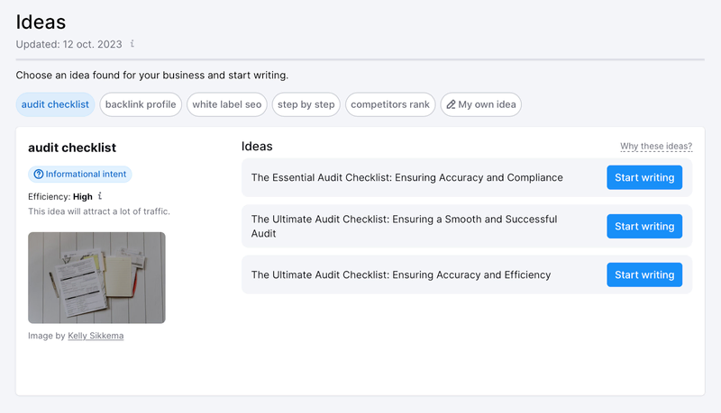Click the 'Updated: 12 oct. 2023' text
Image resolution: width=721 pixels, height=413 pixels.
click(69, 44)
